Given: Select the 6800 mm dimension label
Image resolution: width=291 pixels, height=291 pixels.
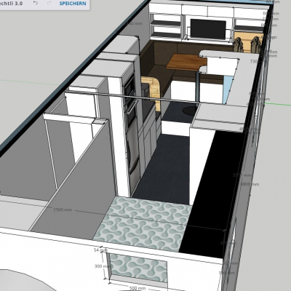Looking at the screenshot, I should pyautogui.click(x=250, y=184).
